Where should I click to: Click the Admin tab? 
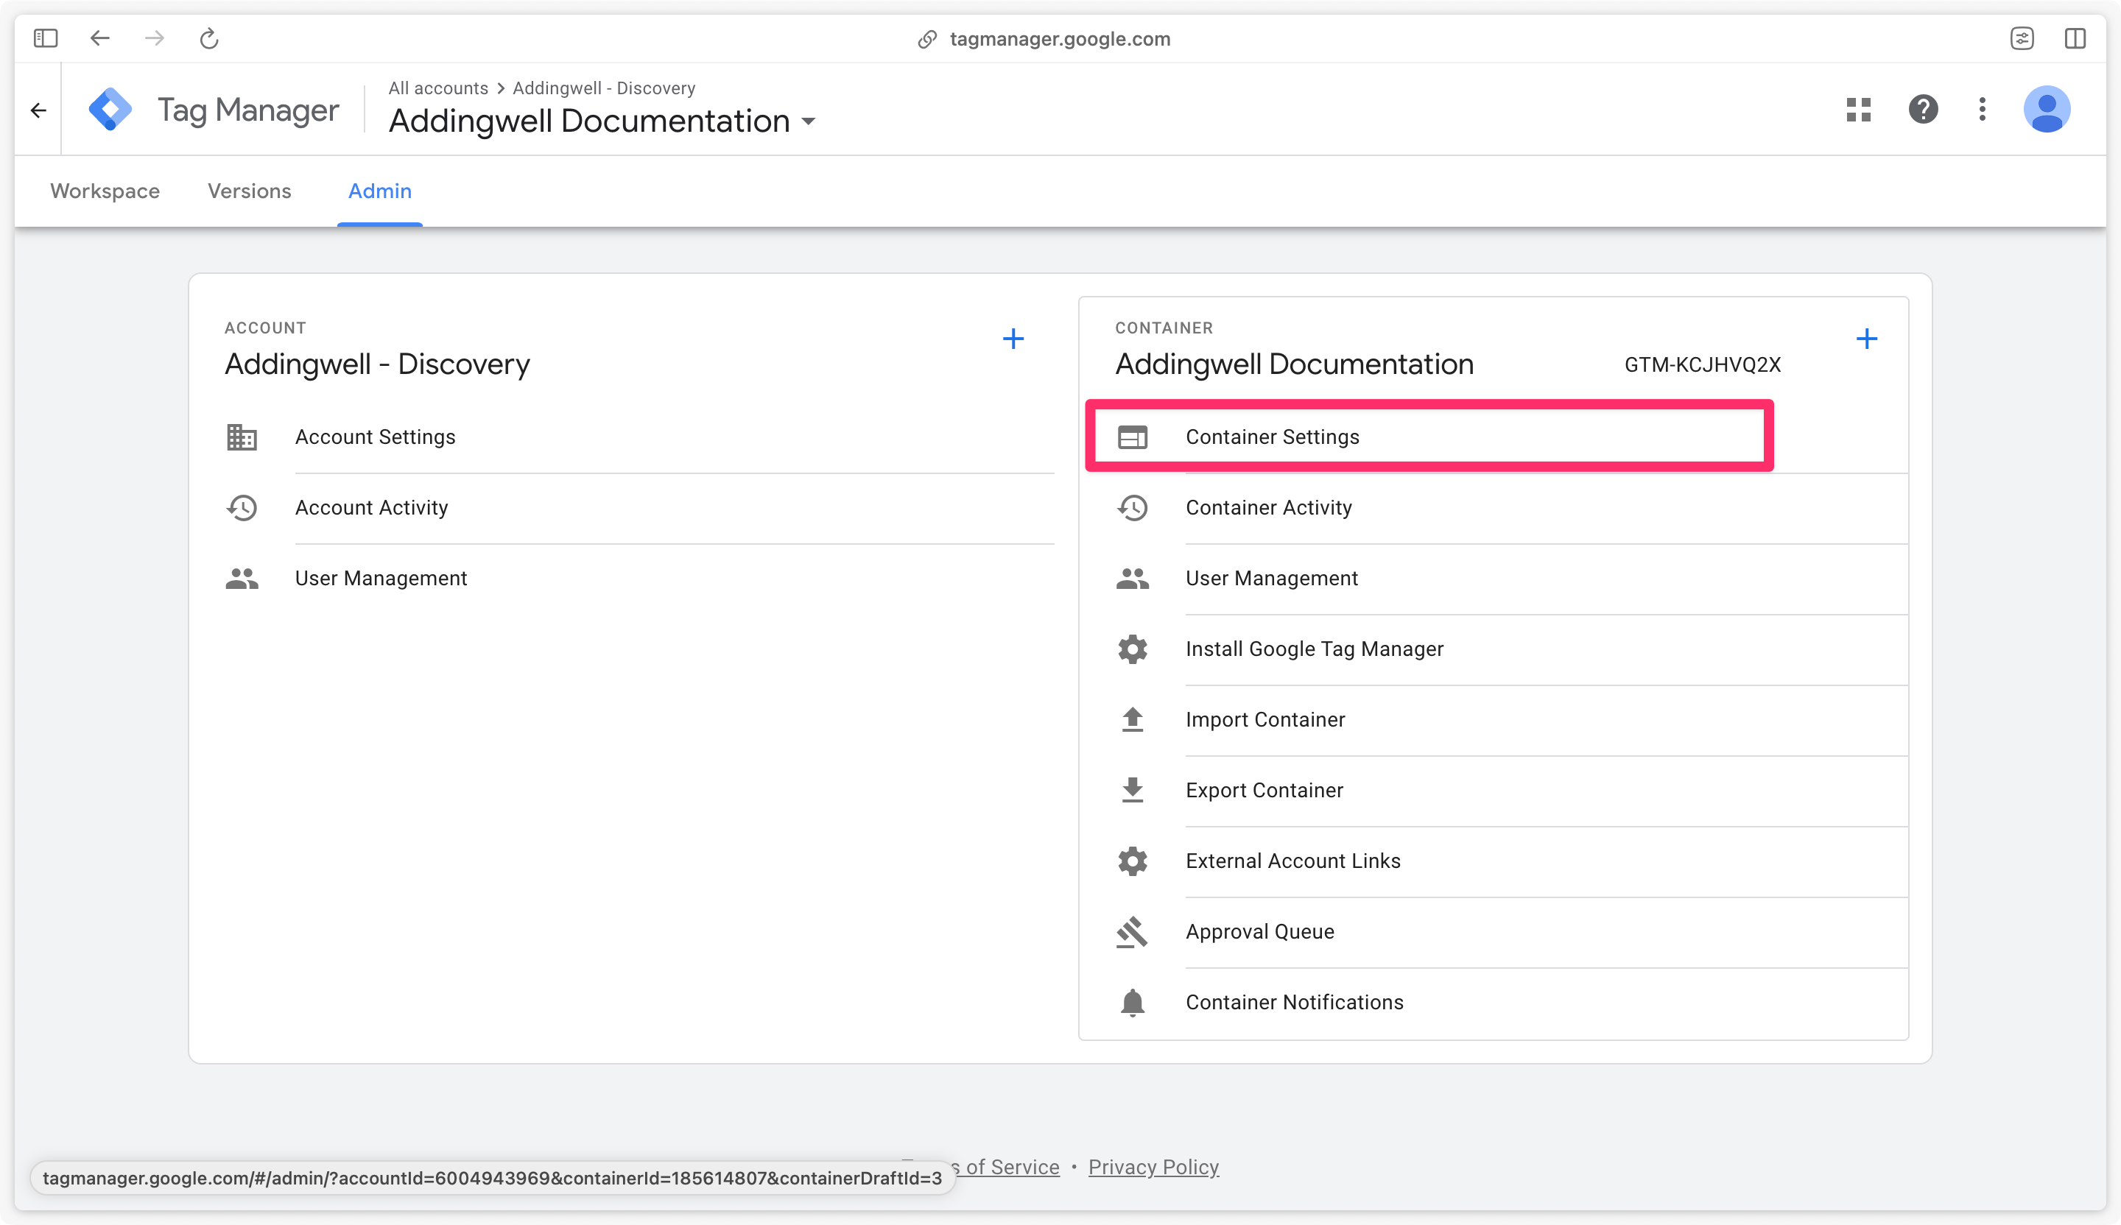coord(379,191)
